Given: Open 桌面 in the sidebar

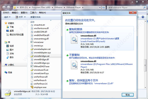Looking at the screenshot, I should point(10,31).
